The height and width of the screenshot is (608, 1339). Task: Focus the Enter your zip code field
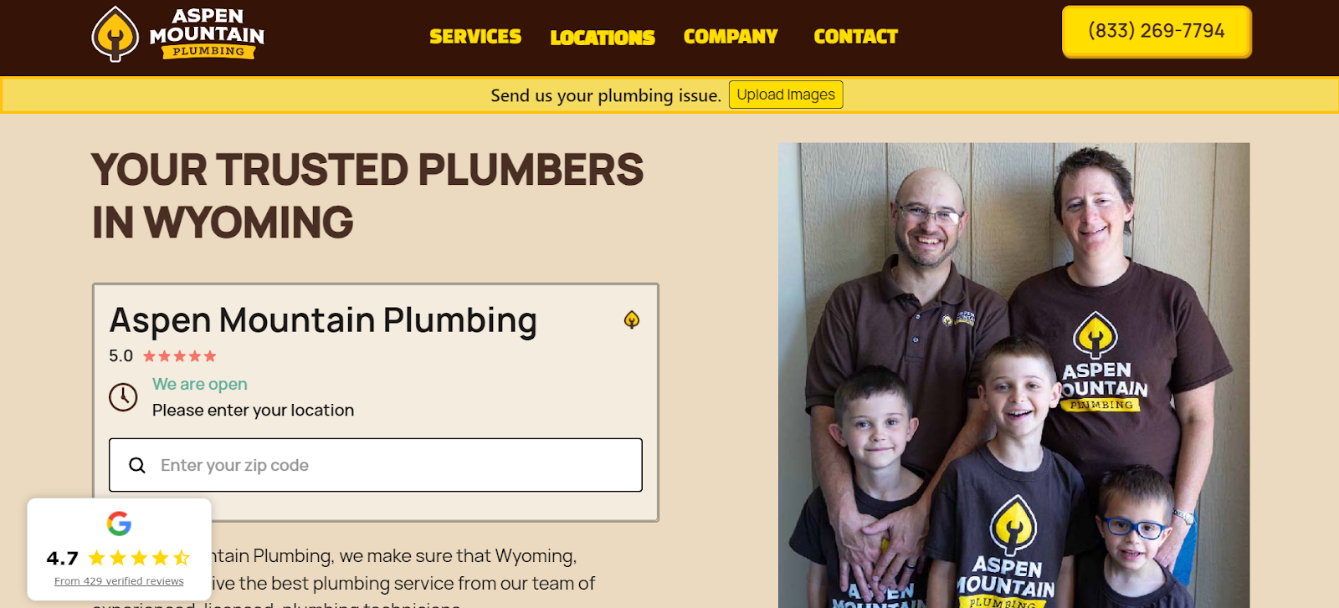(x=376, y=465)
